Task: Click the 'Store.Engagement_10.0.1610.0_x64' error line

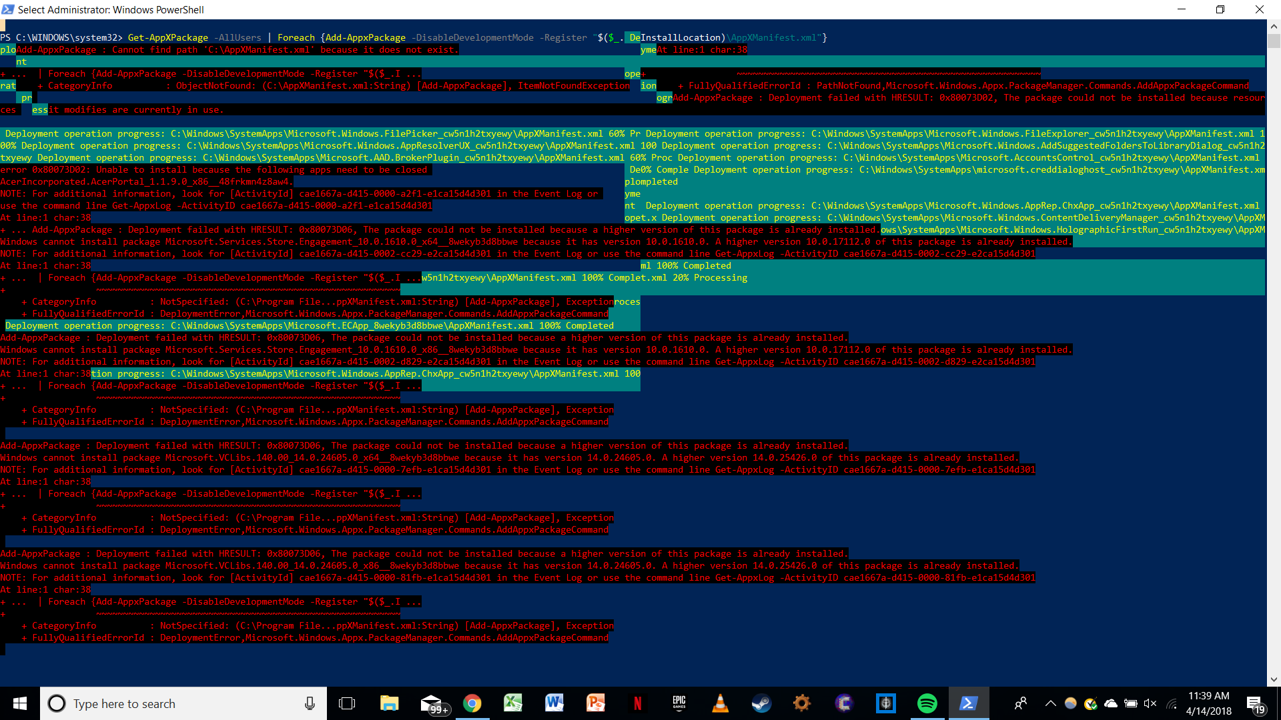Action: point(536,242)
